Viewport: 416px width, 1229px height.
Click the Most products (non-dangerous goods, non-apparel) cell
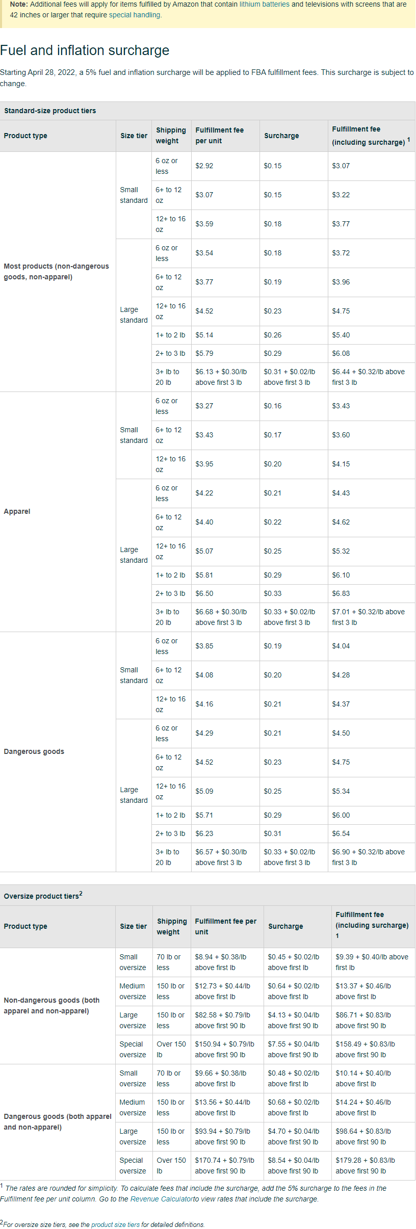point(56,272)
